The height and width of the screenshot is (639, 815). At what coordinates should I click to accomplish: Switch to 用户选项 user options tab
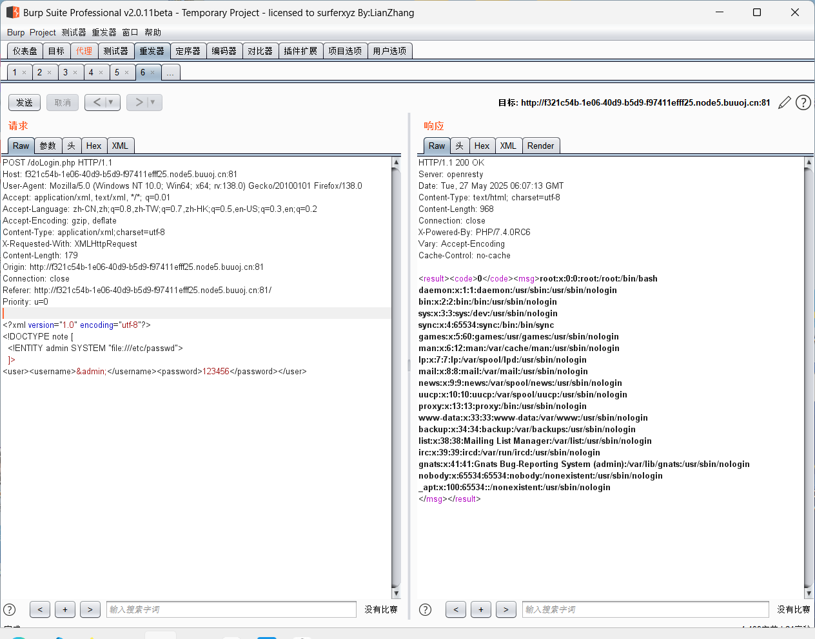(x=389, y=51)
